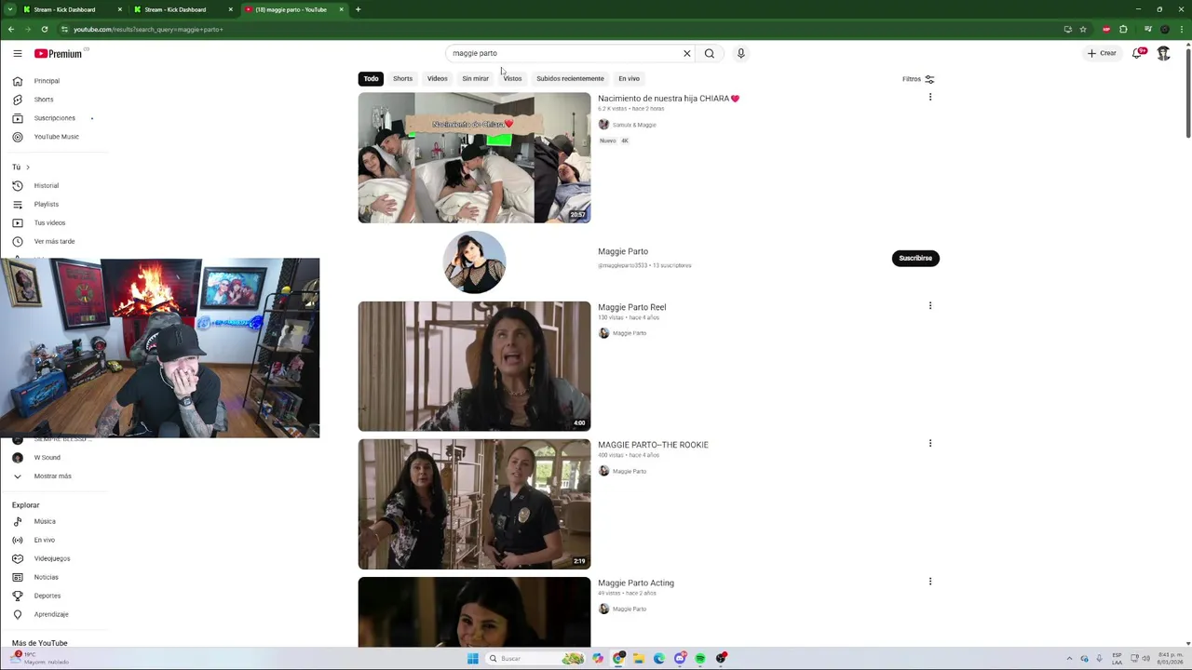The image size is (1192, 670).
Task: Click the Crear button
Action: pos(1102,53)
